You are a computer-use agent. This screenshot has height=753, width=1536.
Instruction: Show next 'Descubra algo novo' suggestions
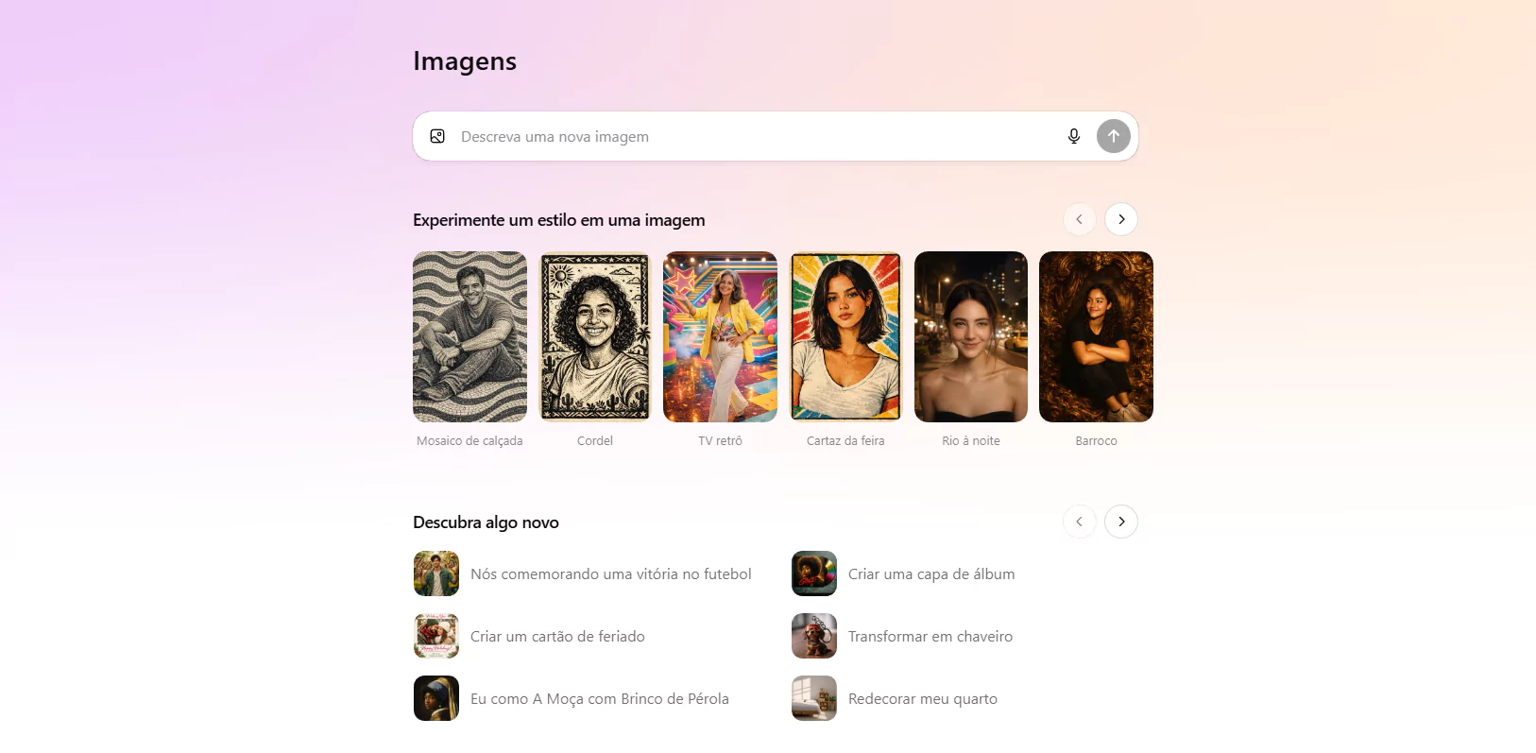click(x=1121, y=522)
